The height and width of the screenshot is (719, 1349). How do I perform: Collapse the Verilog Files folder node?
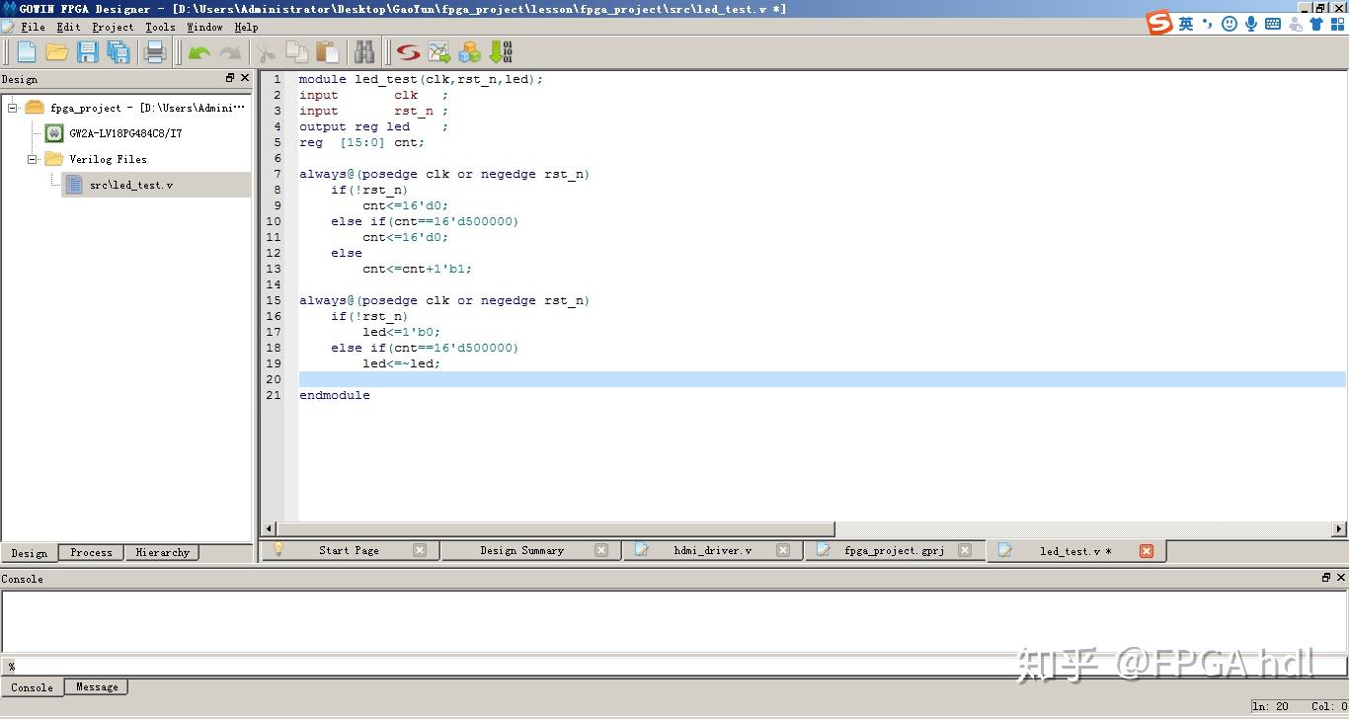(x=33, y=159)
